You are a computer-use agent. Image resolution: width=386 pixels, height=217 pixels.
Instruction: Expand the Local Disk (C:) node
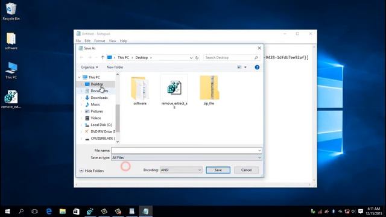pyautogui.click(x=81, y=125)
